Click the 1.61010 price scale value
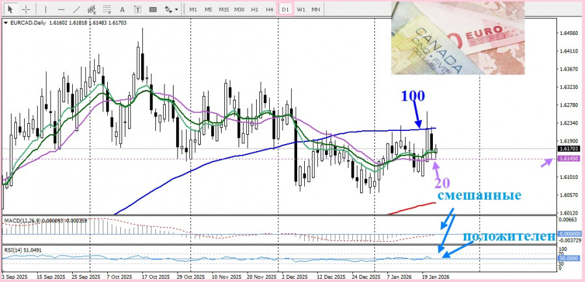The height and width of the screenshot is (282, 585). [569, 177]
